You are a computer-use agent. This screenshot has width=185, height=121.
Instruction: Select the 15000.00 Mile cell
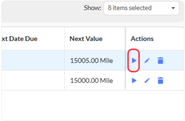[92, 80]
